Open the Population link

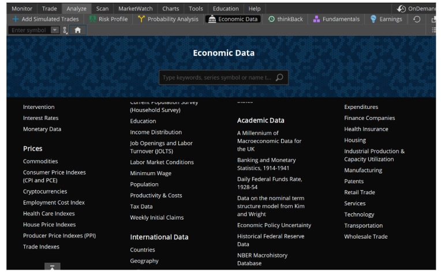[144, 184]
